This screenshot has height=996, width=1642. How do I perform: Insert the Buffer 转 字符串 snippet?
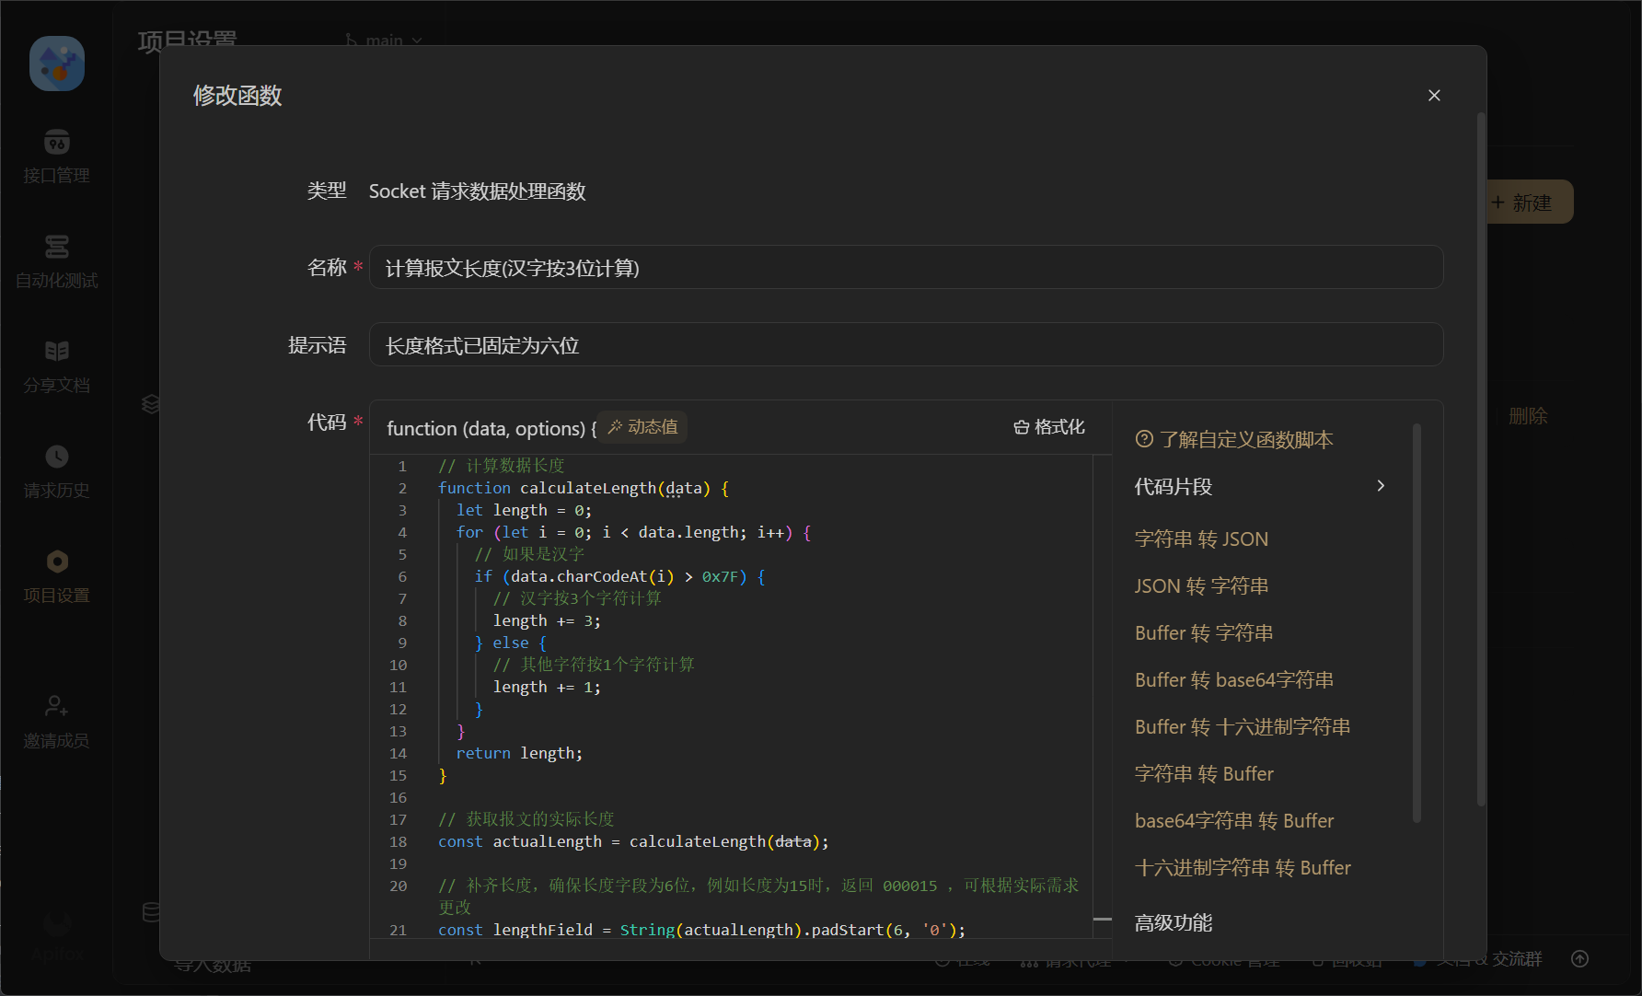click(x=1204, y=633)
